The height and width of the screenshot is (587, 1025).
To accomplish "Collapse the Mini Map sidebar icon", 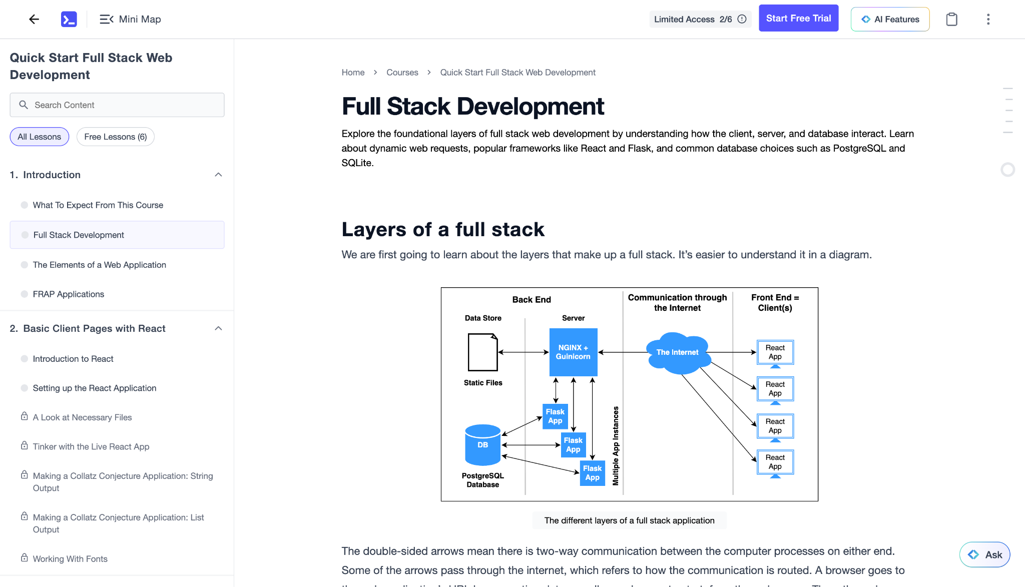I will point(106,19).
